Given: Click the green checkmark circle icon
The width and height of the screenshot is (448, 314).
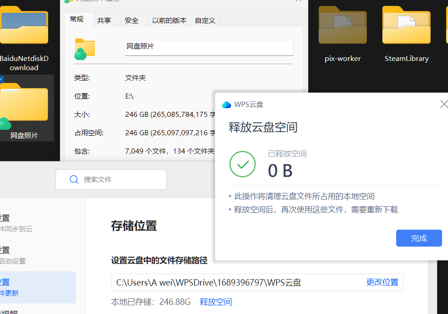Looking at the screenshot, I should [243, 164].
